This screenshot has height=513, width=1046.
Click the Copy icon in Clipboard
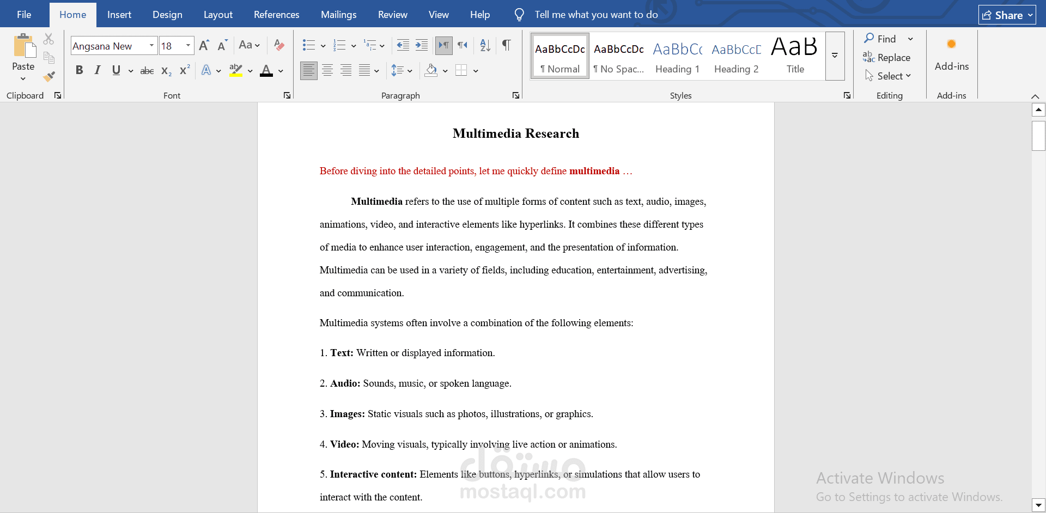click(48, 57)
